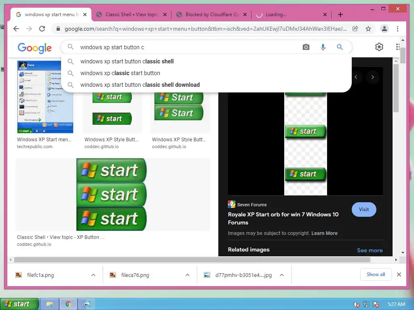414x310 pixels.
Task: Open the file explorer taskbar icon
Action: (49, 304)
